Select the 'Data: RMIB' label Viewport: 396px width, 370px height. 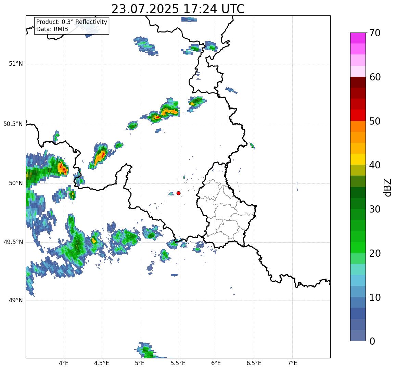point(52,29)
